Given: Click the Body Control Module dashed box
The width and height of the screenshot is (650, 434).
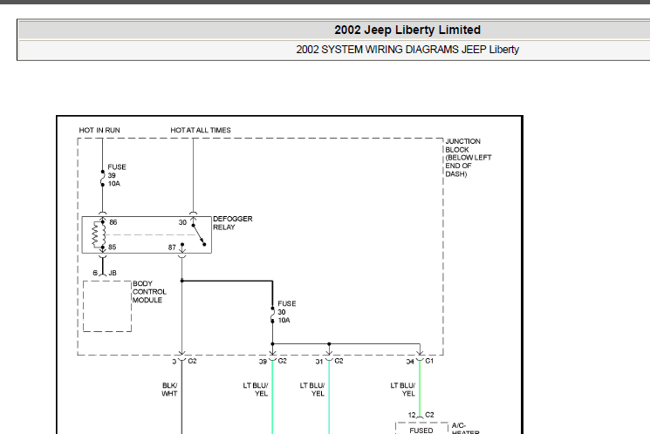Looking at the screenshot, I should (x=107, y=306).
